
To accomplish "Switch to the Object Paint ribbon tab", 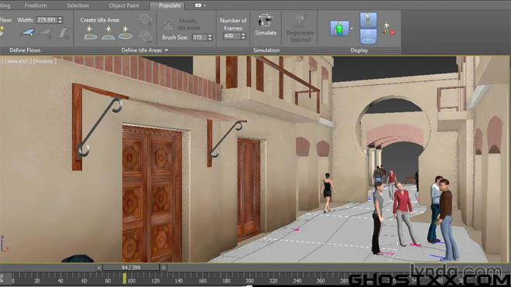I will tap(124, 5).
